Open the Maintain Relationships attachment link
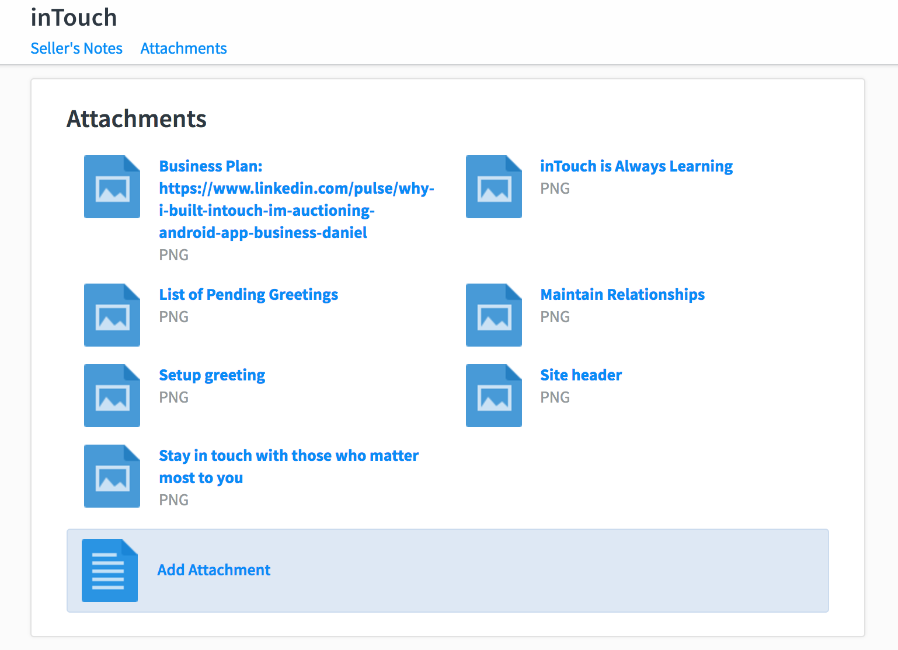 coord(622,295)
